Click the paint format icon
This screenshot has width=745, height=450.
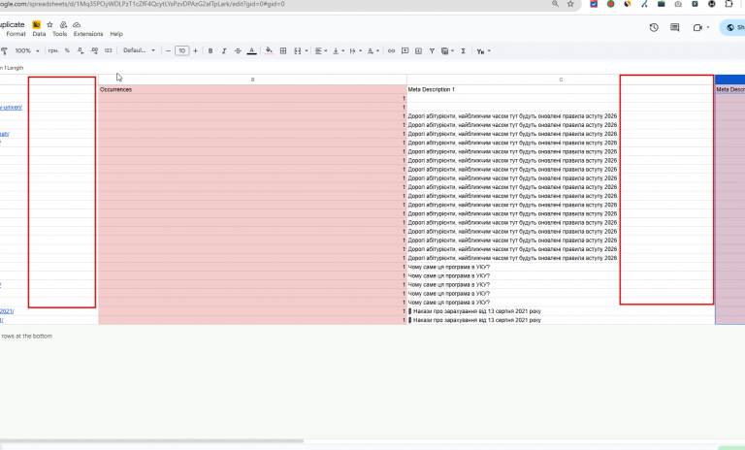coord(4,50)
